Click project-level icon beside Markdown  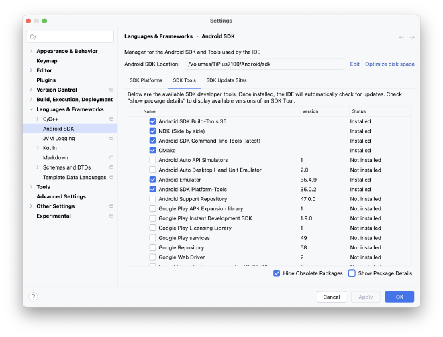click(111, 157)
